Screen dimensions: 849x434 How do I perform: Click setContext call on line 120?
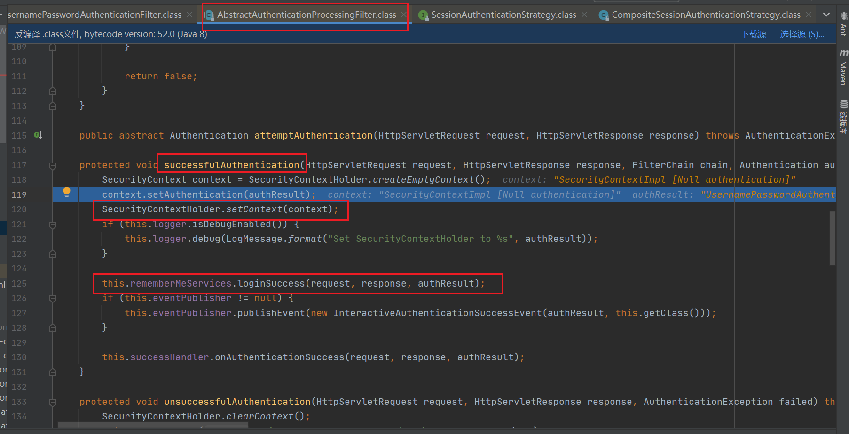pos(254,209)
